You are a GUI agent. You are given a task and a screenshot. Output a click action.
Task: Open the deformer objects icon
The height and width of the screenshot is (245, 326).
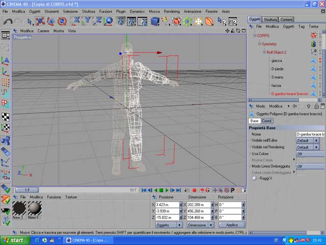tap(209, 21)
